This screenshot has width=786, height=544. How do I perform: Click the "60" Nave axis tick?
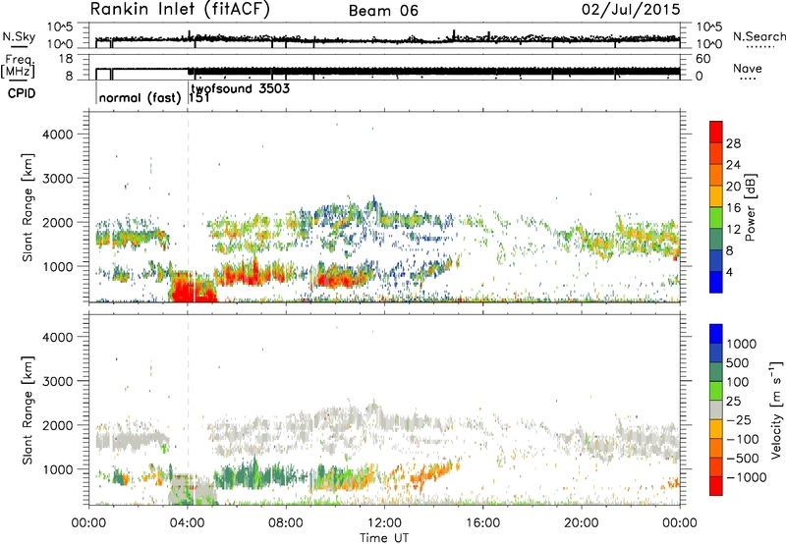click(x=702, y=59)
